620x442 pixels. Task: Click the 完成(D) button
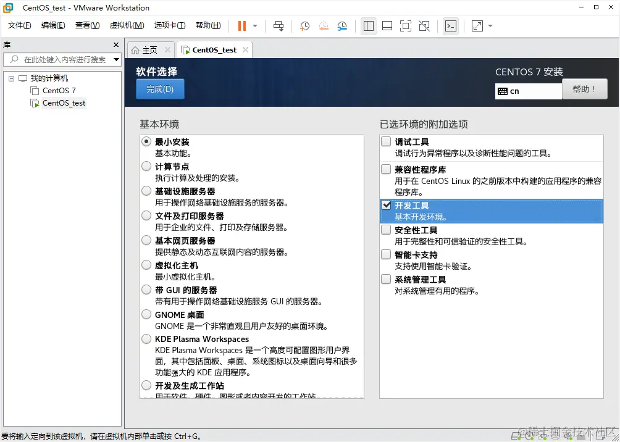159,89
